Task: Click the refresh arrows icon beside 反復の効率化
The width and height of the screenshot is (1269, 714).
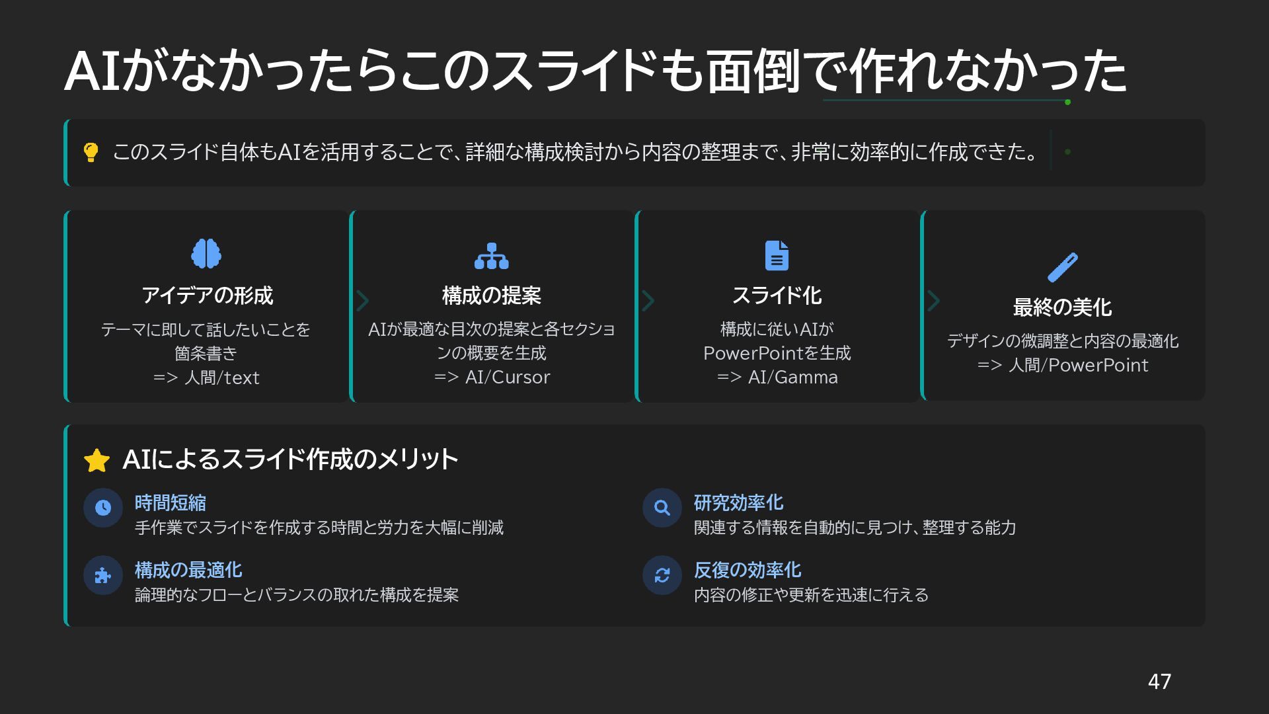Action: [662, 575]
